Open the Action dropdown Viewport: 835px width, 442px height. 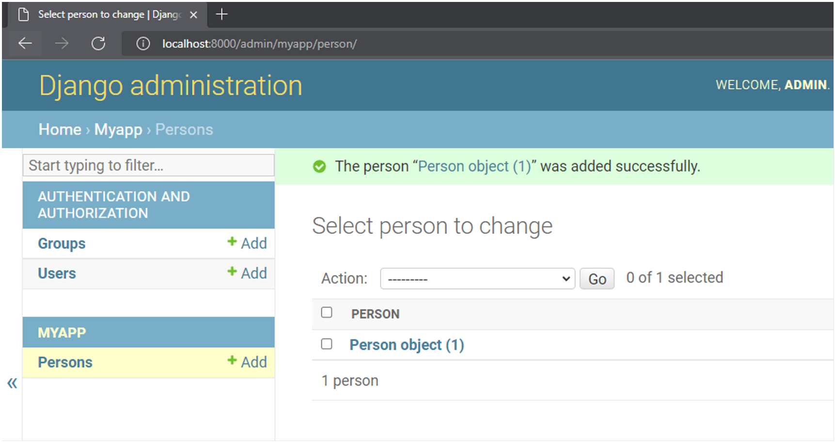pos(477,279)
